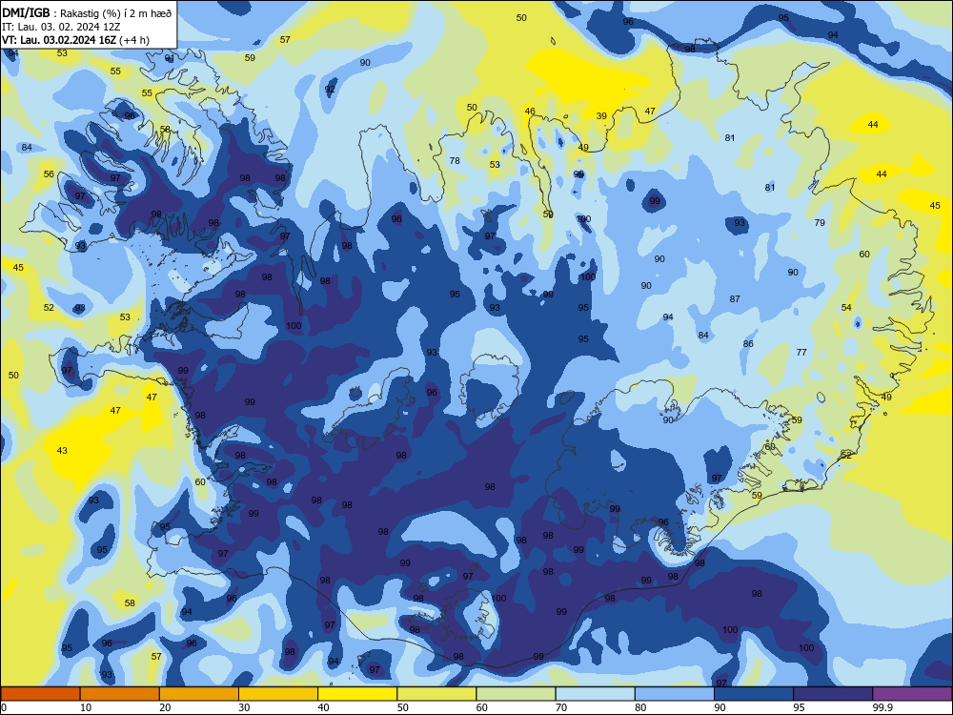
Task: Click the 40–50 bright yellow legend swatch
Action: (357, 694)
